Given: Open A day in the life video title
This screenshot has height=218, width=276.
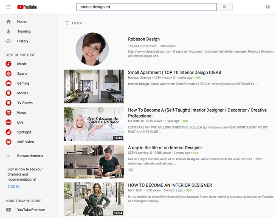Looking at the screenshot, I should [165, 147].
